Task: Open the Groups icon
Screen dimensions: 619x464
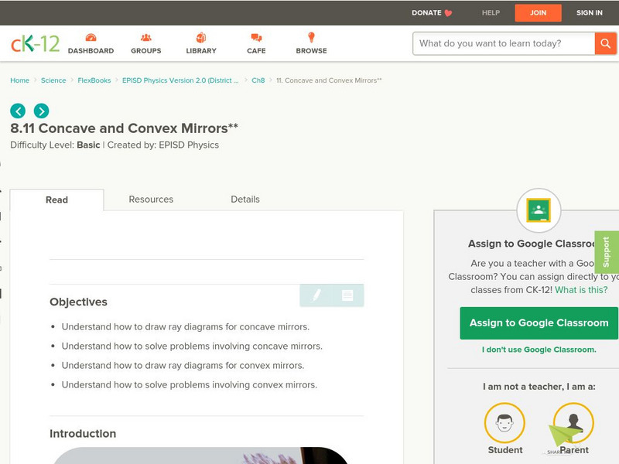Action: [145, 38]
